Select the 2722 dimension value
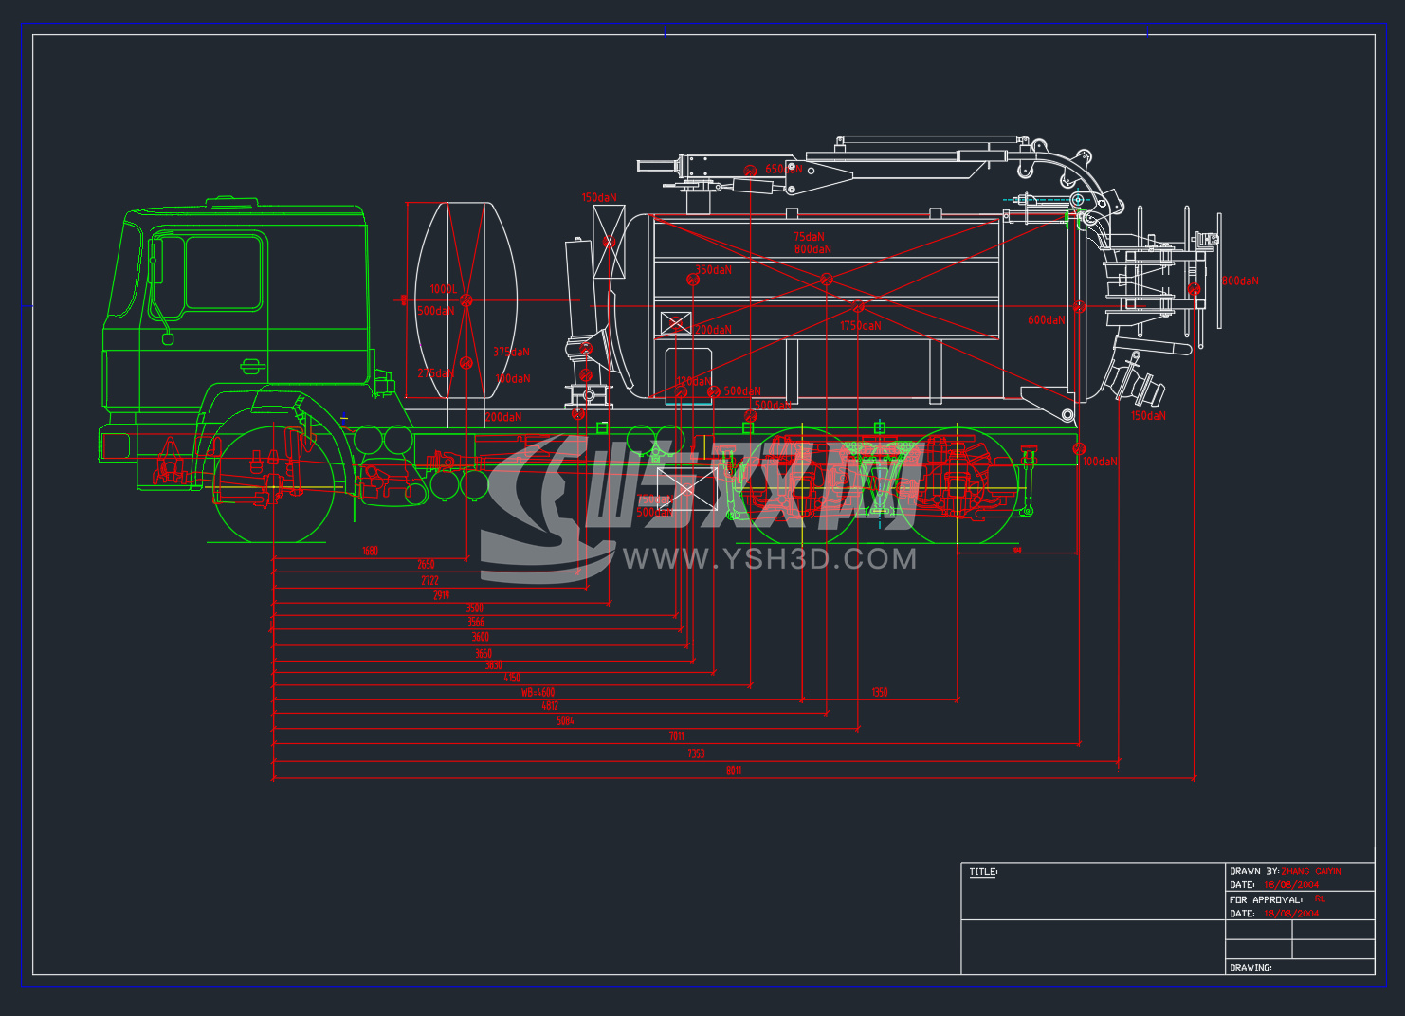1405x1016 pixels. [429, 581]
